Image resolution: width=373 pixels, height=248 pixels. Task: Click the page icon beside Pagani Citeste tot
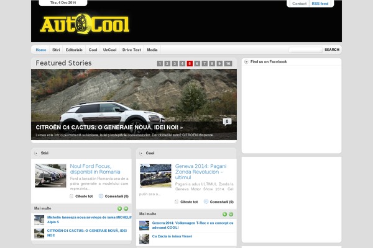tap(177, 202)
